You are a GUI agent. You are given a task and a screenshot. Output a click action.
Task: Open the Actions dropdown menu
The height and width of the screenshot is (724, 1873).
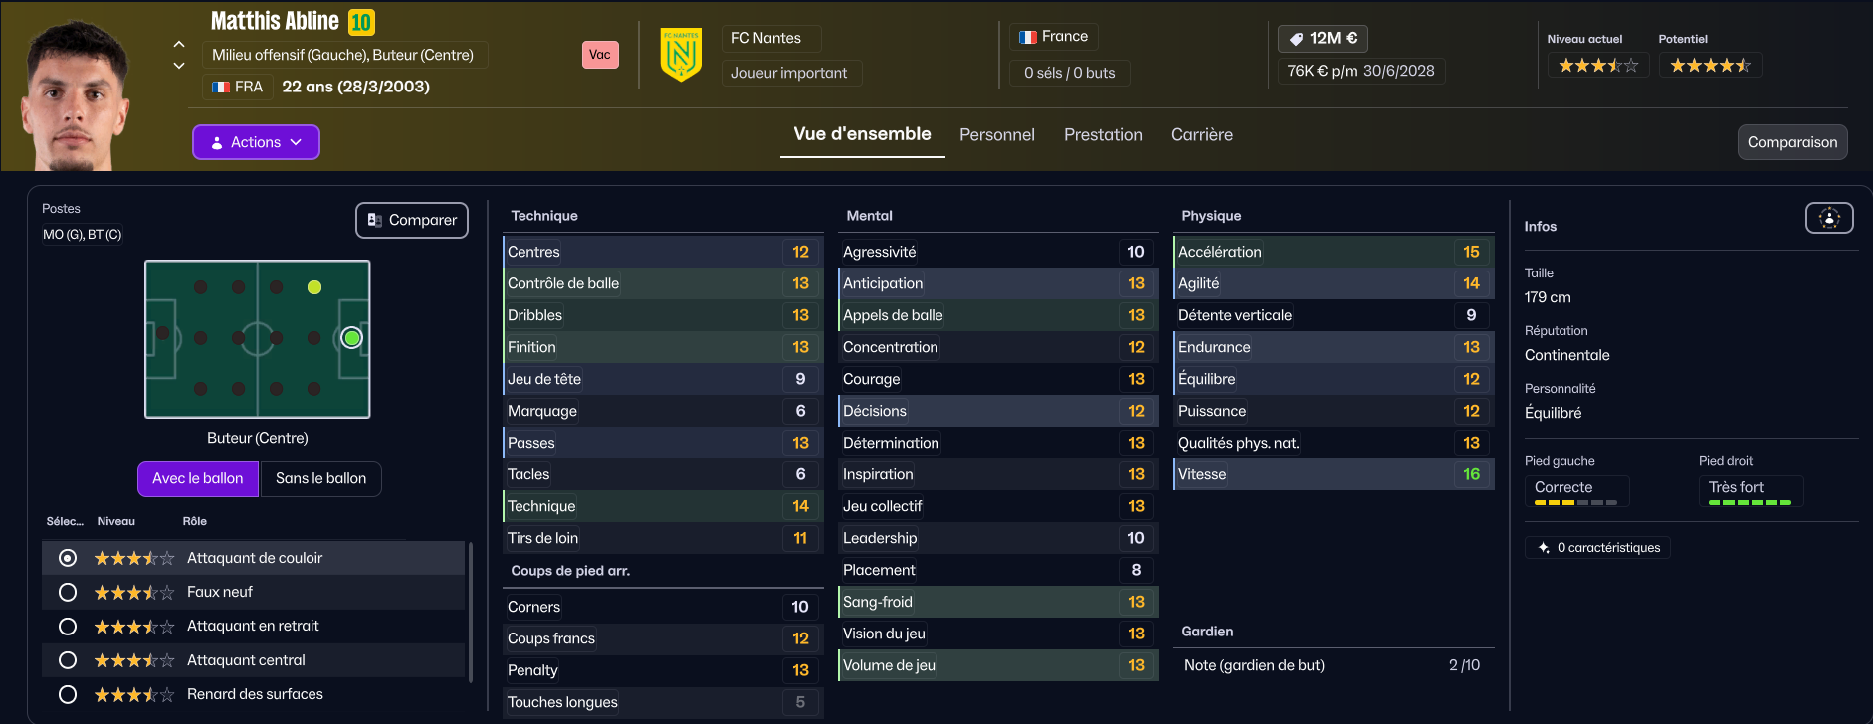tap(256, 142)
